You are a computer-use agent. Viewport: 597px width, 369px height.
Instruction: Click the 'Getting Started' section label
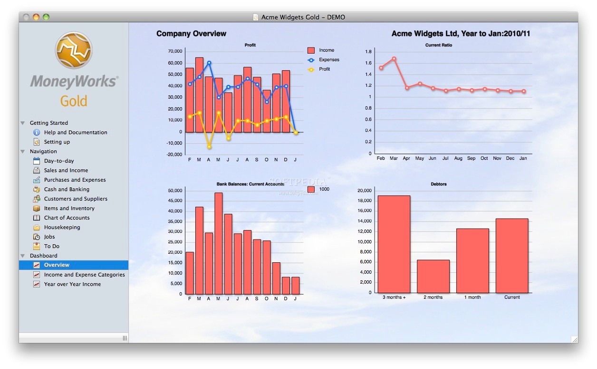49,123
